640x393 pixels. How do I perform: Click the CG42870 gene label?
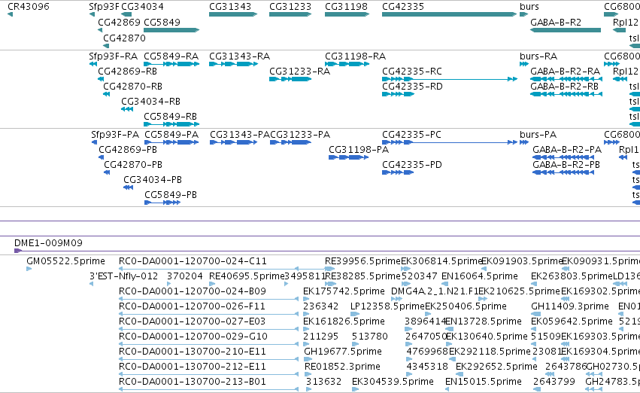(x=124, y=38)
